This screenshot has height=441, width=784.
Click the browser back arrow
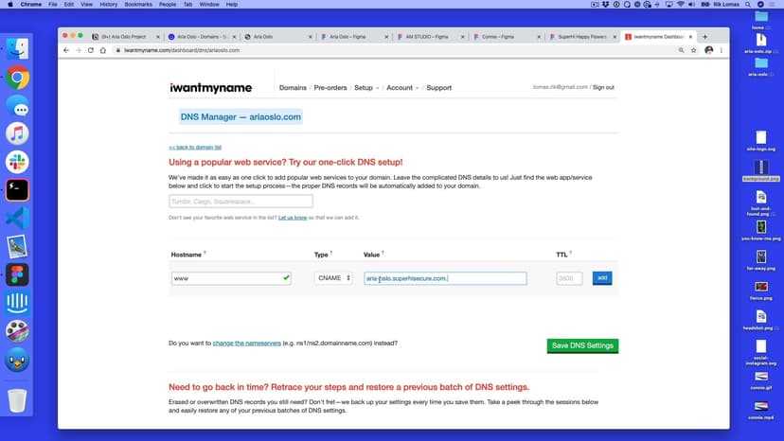tap(65, 50)
